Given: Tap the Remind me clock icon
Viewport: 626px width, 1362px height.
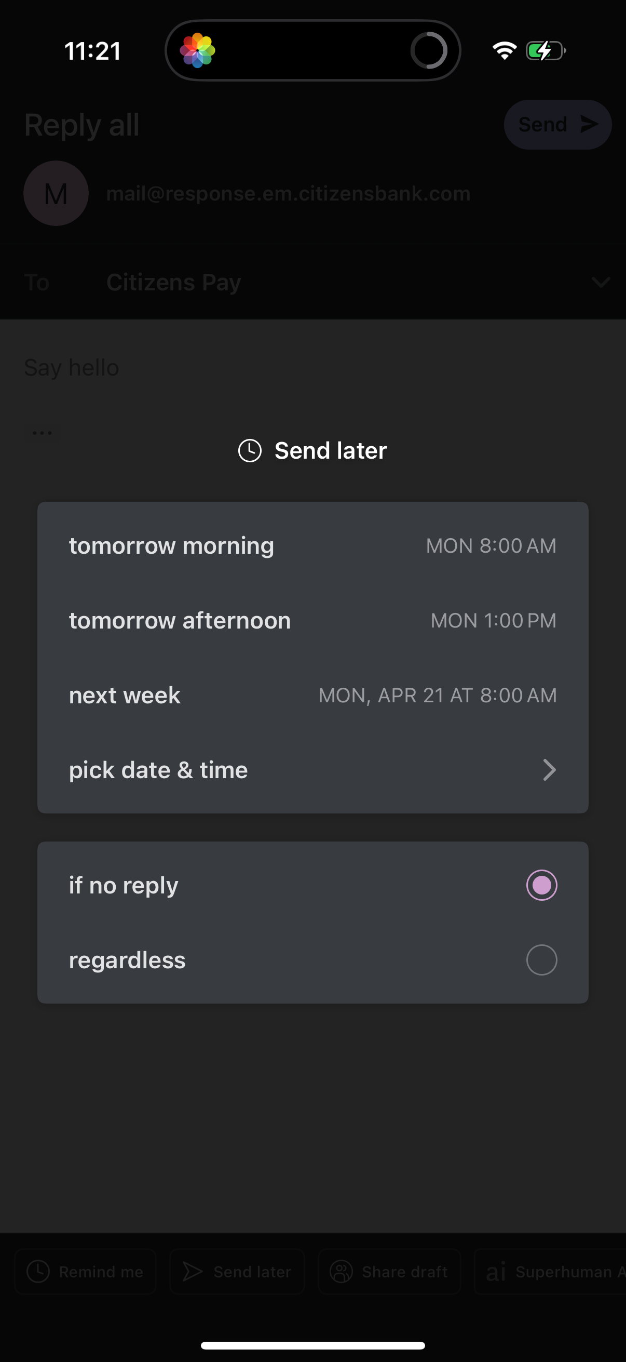Looking at the screenshot, I should coord(38,1271).
